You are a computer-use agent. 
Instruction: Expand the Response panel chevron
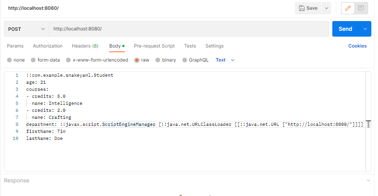click(368, 181)
